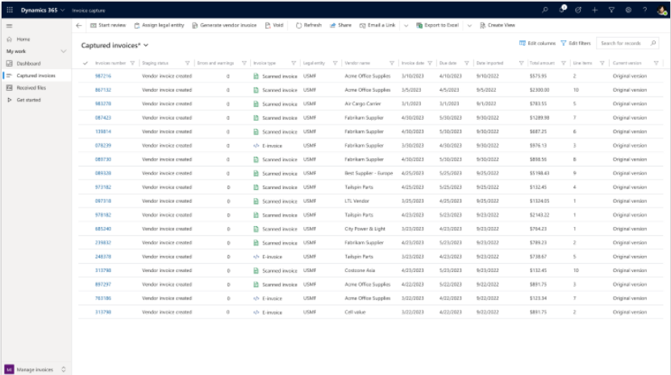Open invoice 139814 link
This screenshot has height=375, width=671.
[102, 131]
